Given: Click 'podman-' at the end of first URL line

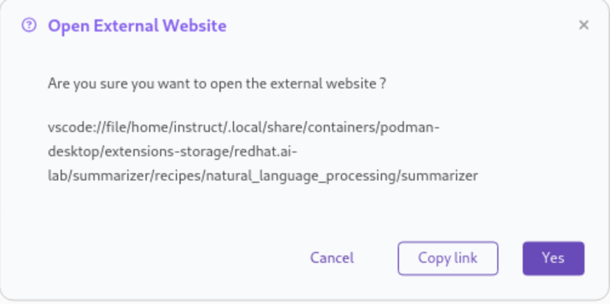Looking at the screenshot, I should (x=420, y=128).
